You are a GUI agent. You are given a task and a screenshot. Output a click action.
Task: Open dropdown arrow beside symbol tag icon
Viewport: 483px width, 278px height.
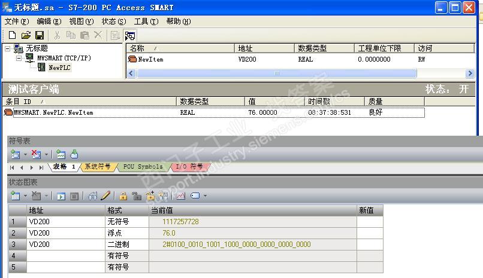click(205, 196)
